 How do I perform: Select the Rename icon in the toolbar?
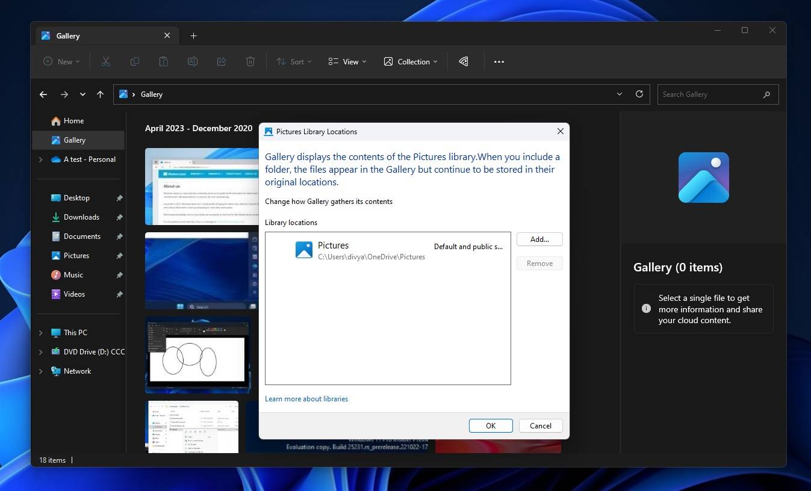[x=193, y=61]
